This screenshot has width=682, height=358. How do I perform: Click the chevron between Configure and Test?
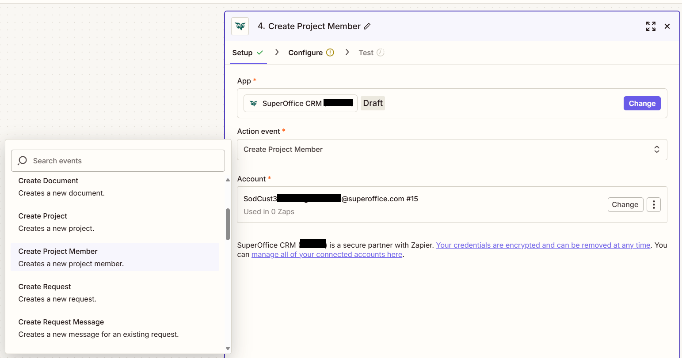(x=347, y=52)
